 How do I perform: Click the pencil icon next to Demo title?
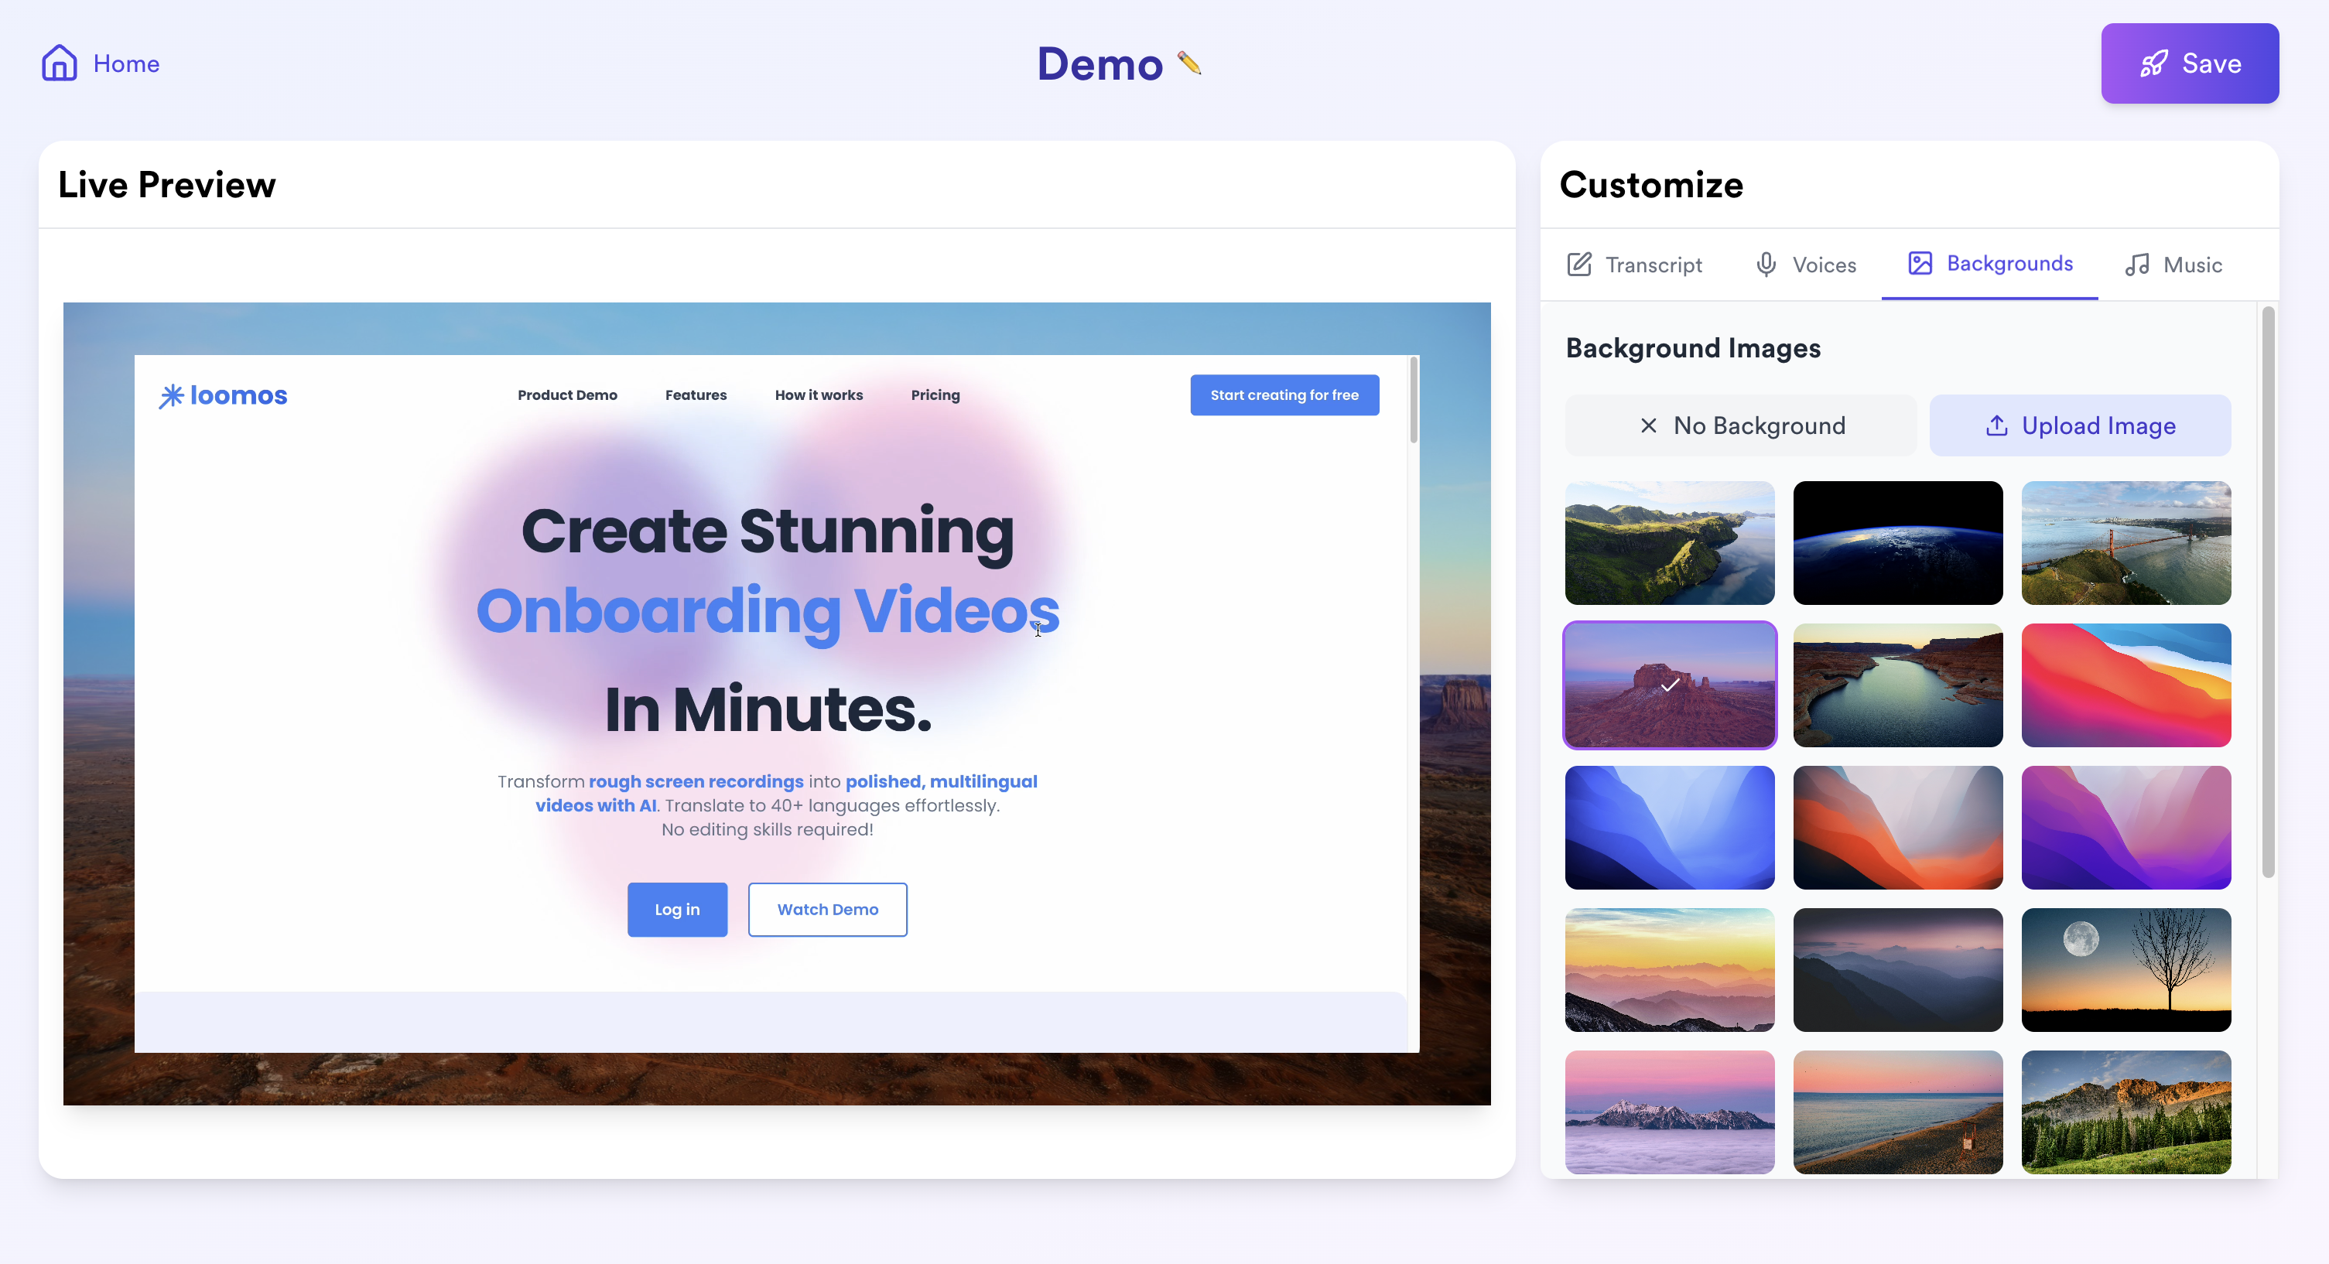[1189, 63]
